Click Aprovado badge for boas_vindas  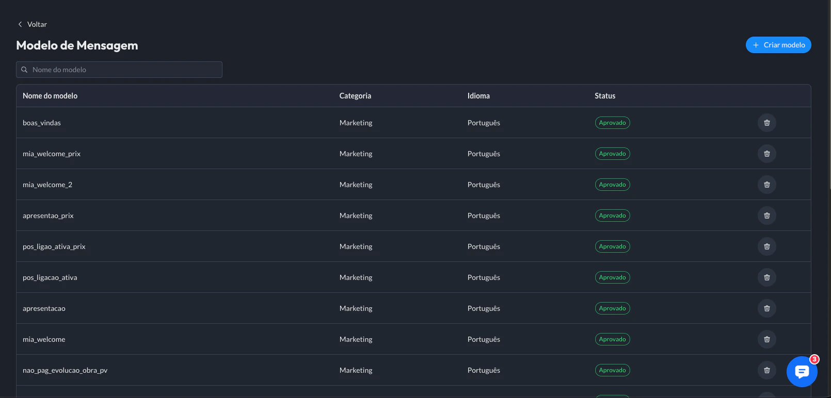coord(612,123)
